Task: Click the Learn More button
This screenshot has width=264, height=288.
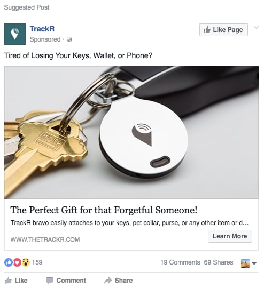Action: [230, 236]
